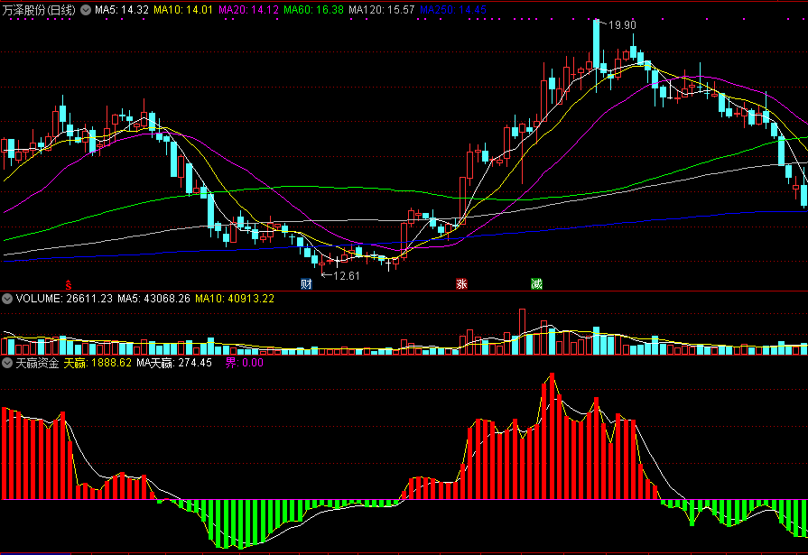Image resolution: width=808 pixels, height=555 pixels.
Task: Click the 12.61 low price label
Action: [347, 276]
